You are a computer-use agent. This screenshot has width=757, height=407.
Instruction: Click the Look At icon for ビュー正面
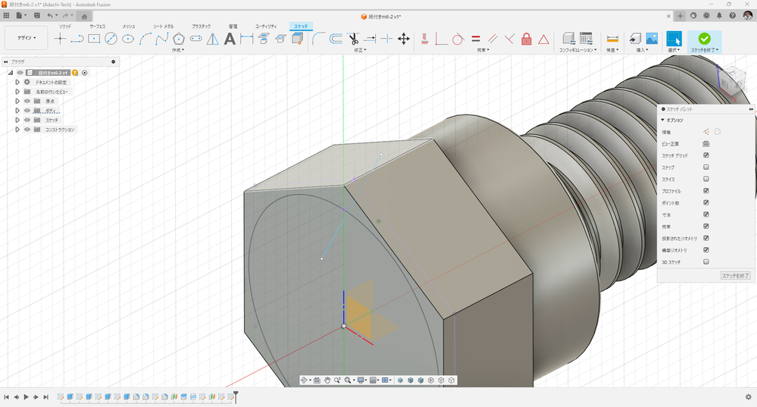coord(705,144)
